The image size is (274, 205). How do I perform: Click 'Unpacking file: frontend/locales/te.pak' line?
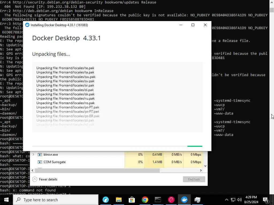pyautogui.click(x=65, y=68)
